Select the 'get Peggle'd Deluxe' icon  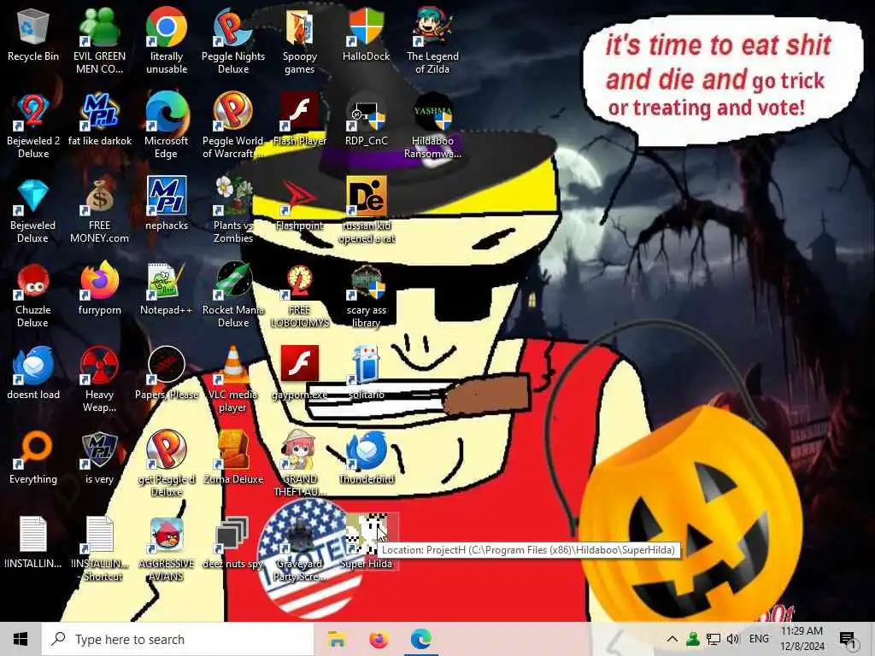167,465
